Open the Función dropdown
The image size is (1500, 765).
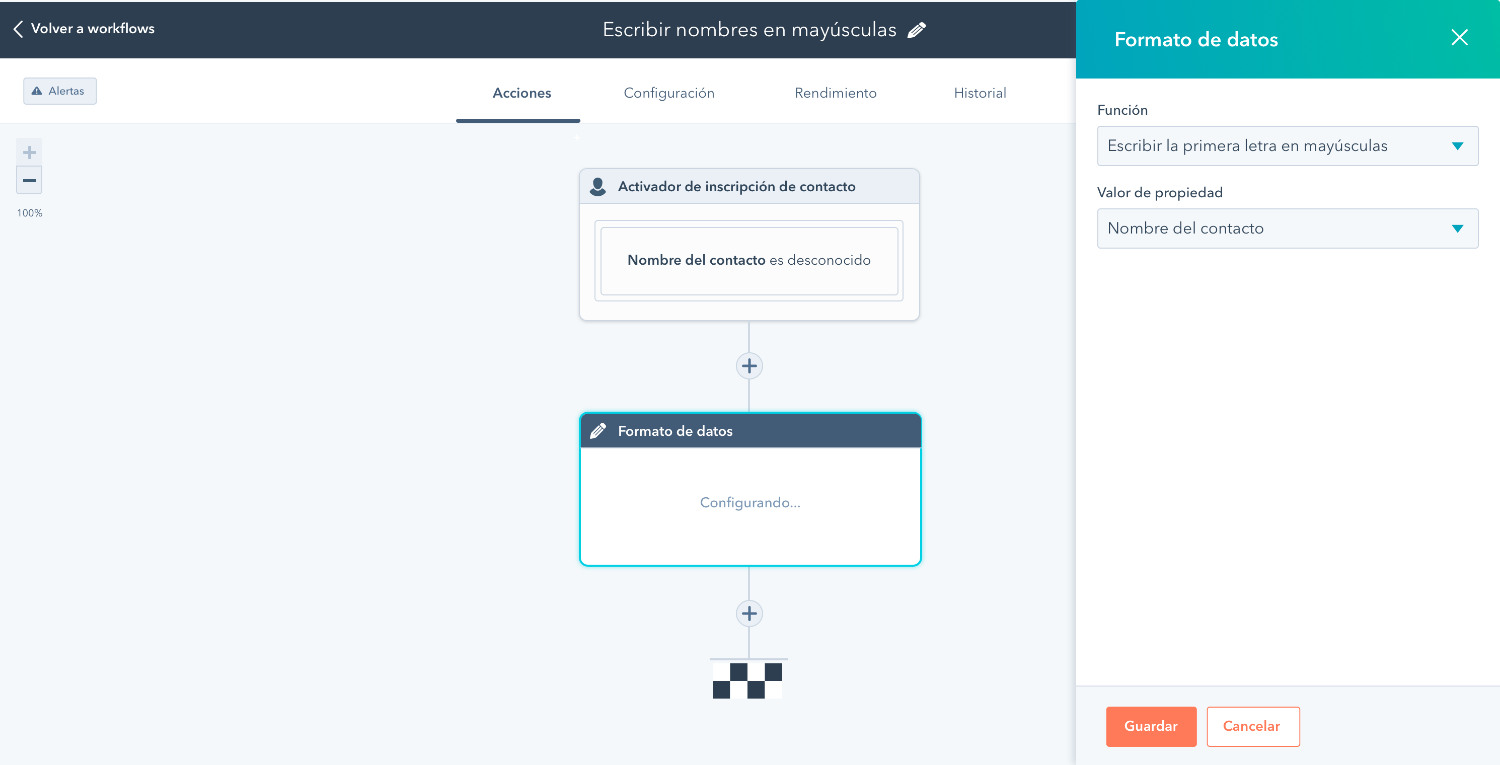click(x=1288, y=146)
